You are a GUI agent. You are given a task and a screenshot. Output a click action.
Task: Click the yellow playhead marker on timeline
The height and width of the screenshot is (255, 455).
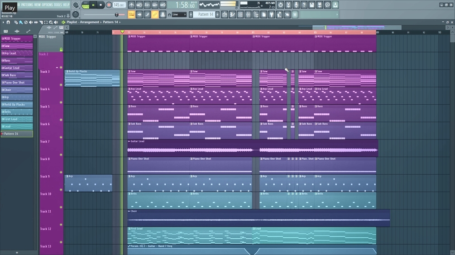(x=122, y=32)
